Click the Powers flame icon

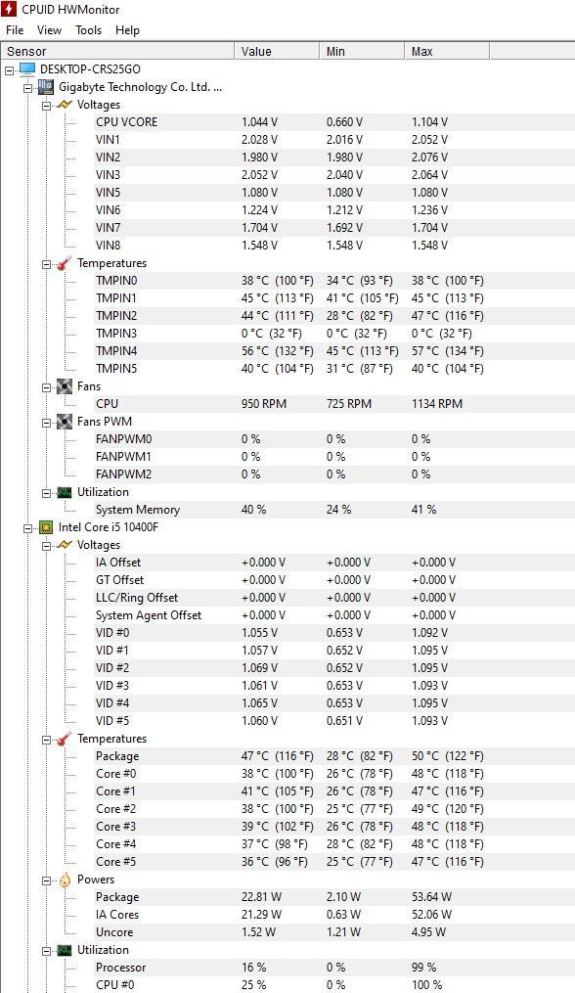tap(65, 880)
